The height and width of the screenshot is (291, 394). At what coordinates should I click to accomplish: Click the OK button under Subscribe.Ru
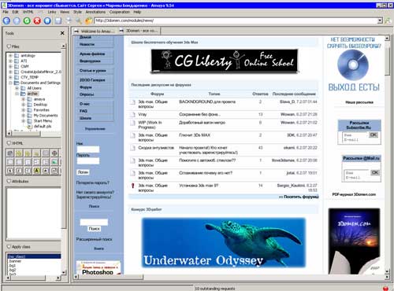tap(374, 134)
